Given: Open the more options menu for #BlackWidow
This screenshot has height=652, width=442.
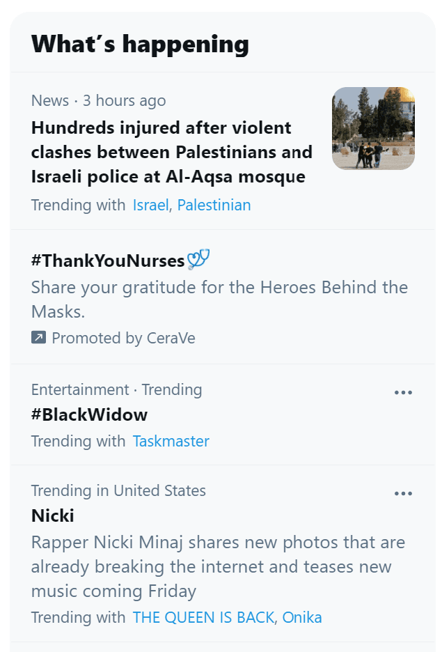Looking at the screenshot, I should (x=404, y=392).
